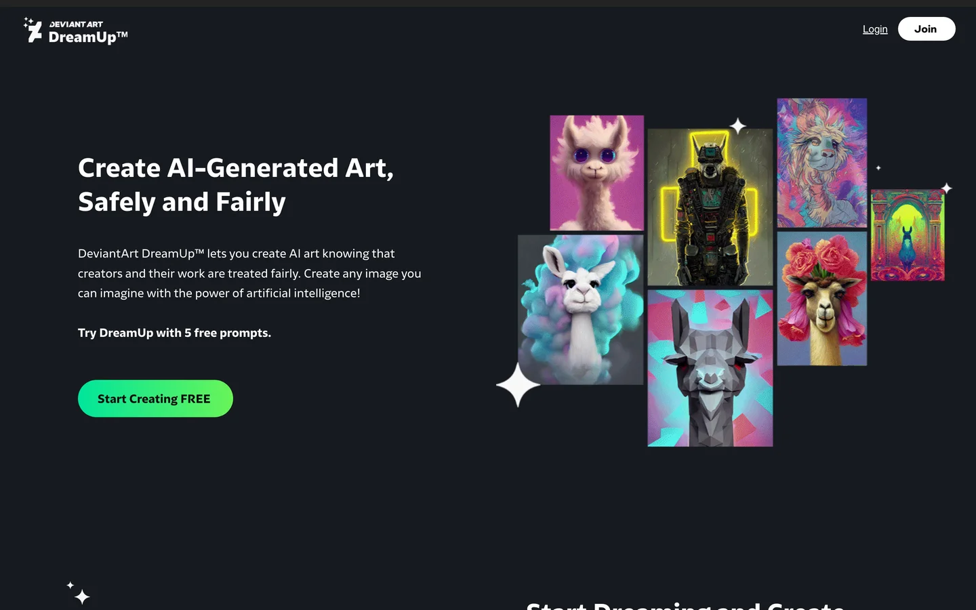Select the gray polygonal llama artwork
This screenshot has height=610, width=976.
click(710, 368)
